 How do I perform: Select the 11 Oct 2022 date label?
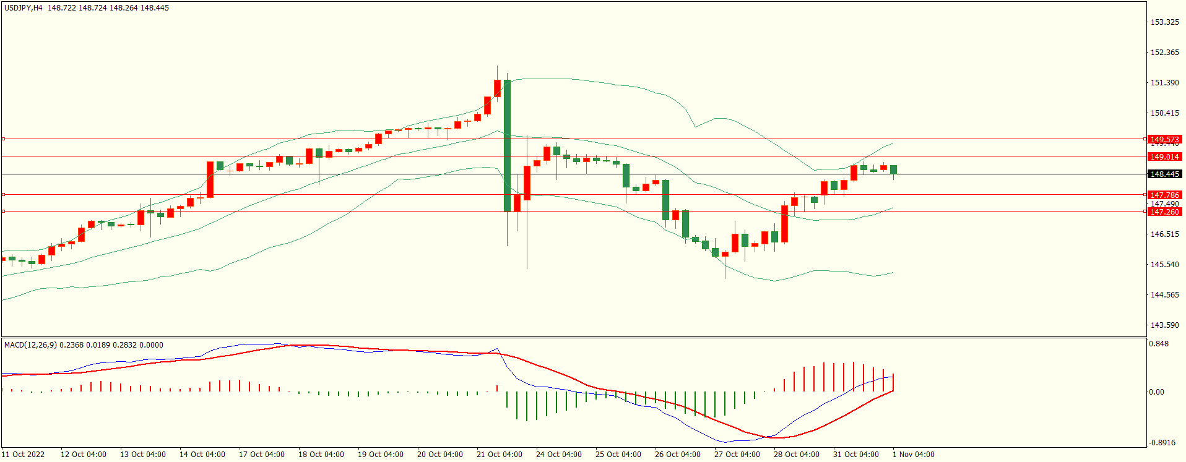tap(23, 454)
